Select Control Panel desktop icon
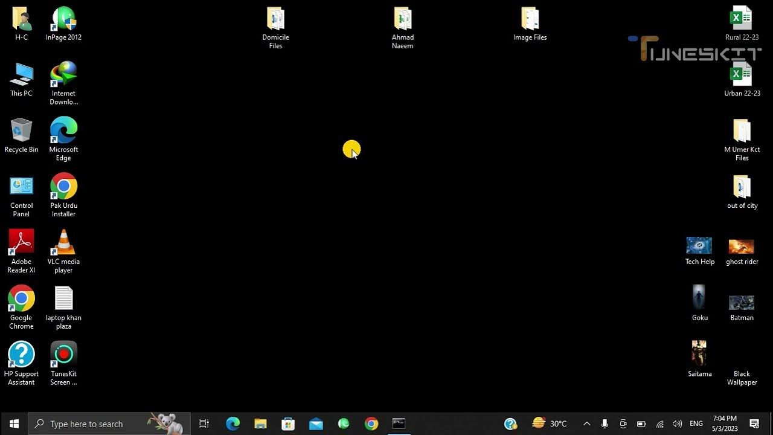The width and height of the screenshot is (773, 435). tap(21, 196)
